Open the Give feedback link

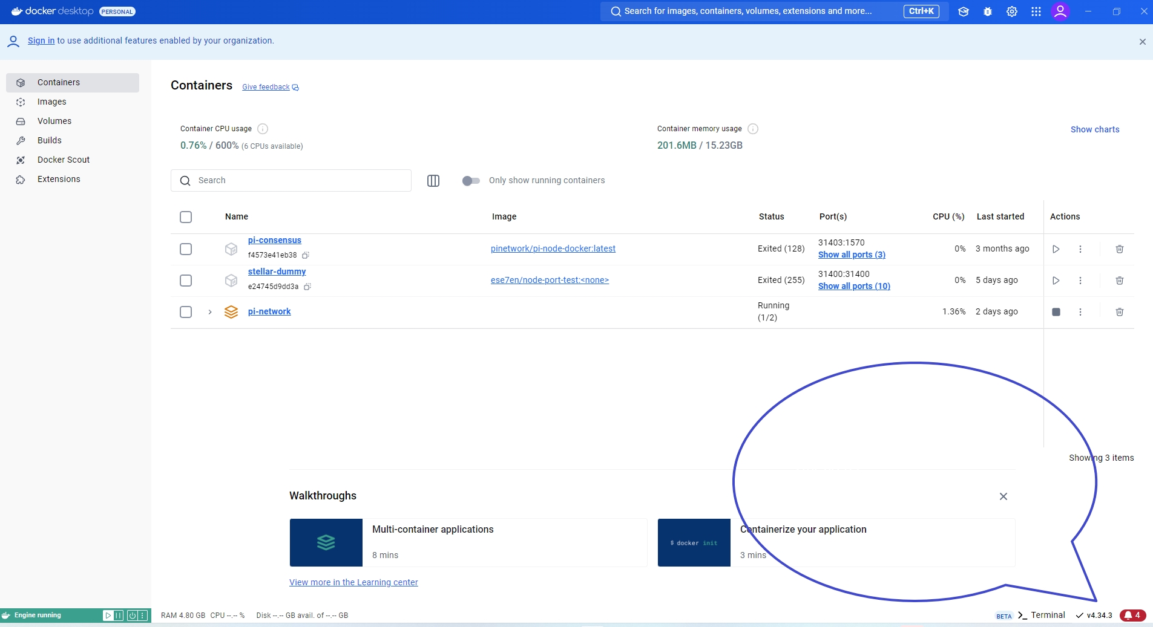point(271,87)
